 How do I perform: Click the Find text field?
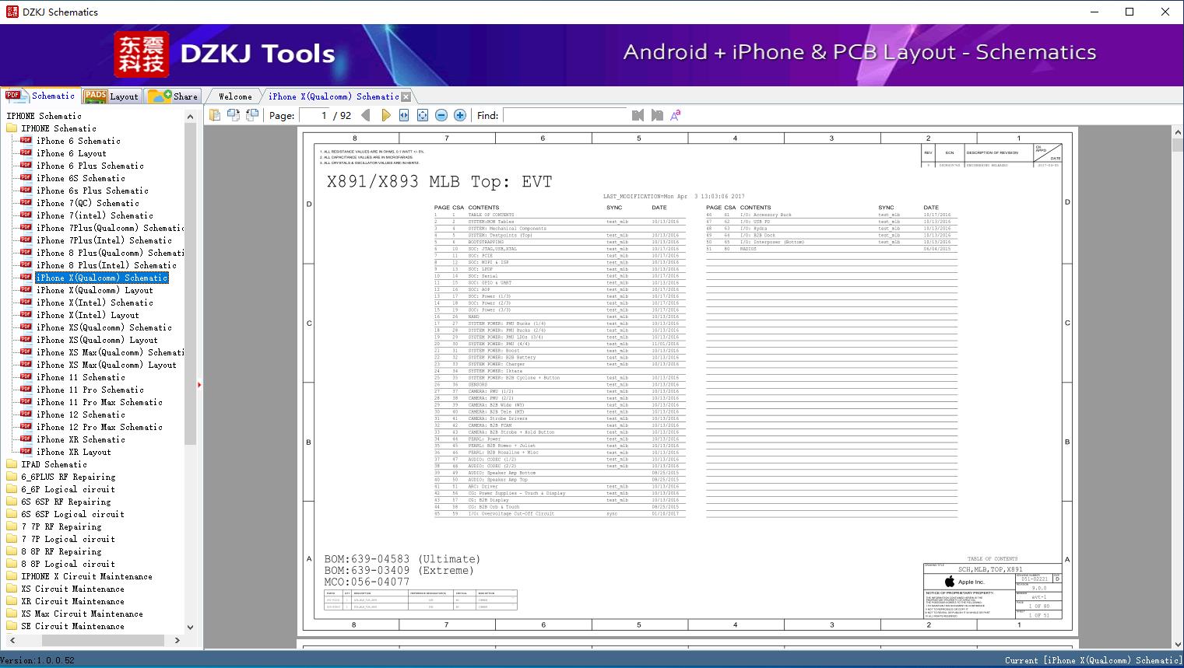(564, 115)
